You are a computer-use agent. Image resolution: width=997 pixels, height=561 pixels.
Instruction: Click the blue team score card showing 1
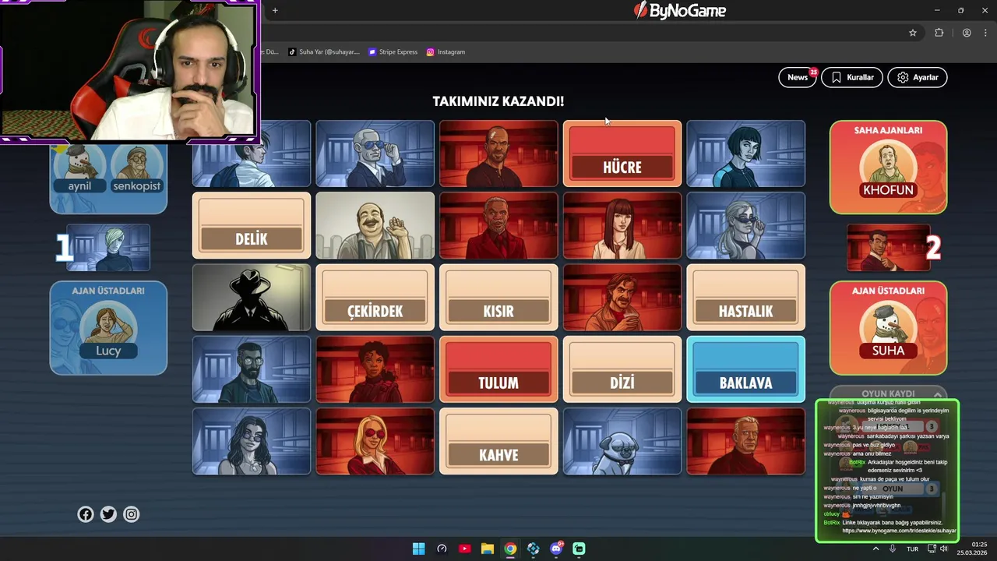(x=108, y=247)
